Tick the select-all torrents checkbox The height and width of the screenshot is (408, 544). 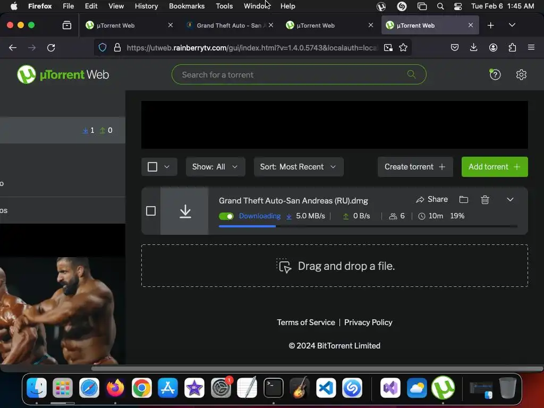(152, 167)
